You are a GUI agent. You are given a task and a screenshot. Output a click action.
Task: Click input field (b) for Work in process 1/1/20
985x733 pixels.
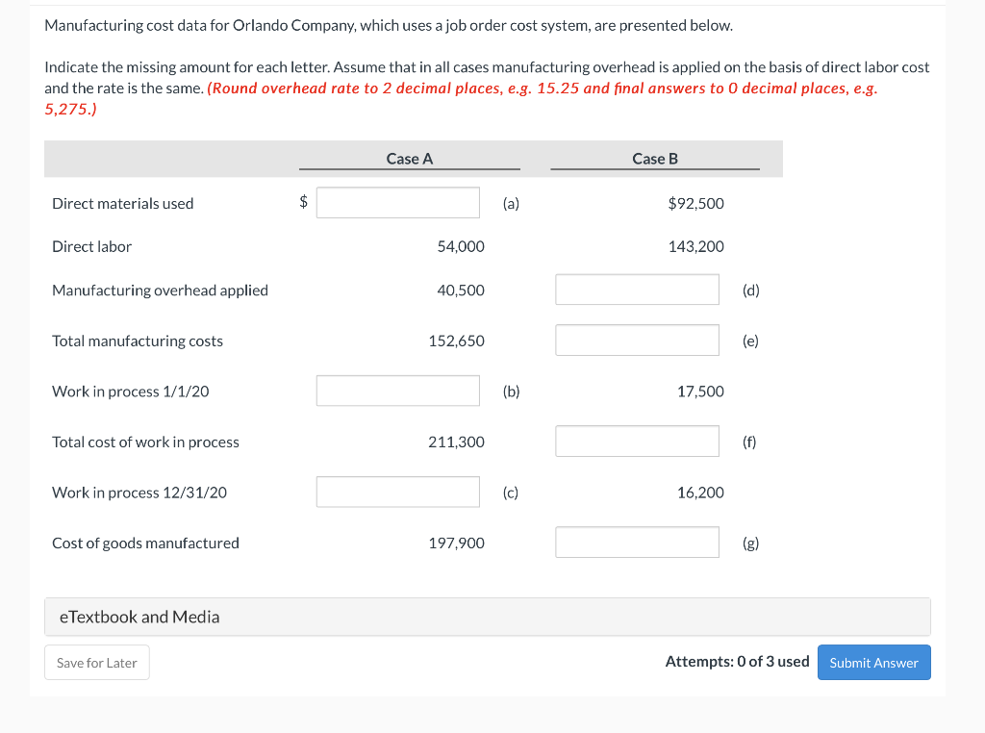tap(397, 391)
